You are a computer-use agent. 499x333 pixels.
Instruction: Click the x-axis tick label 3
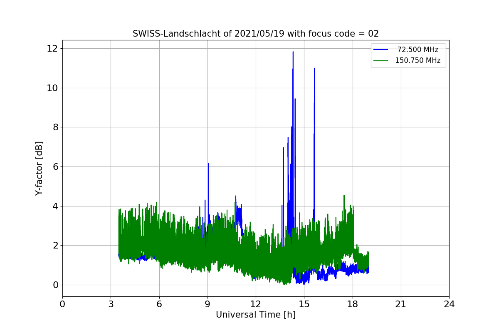pyautogui.click(x=111, y=304)
